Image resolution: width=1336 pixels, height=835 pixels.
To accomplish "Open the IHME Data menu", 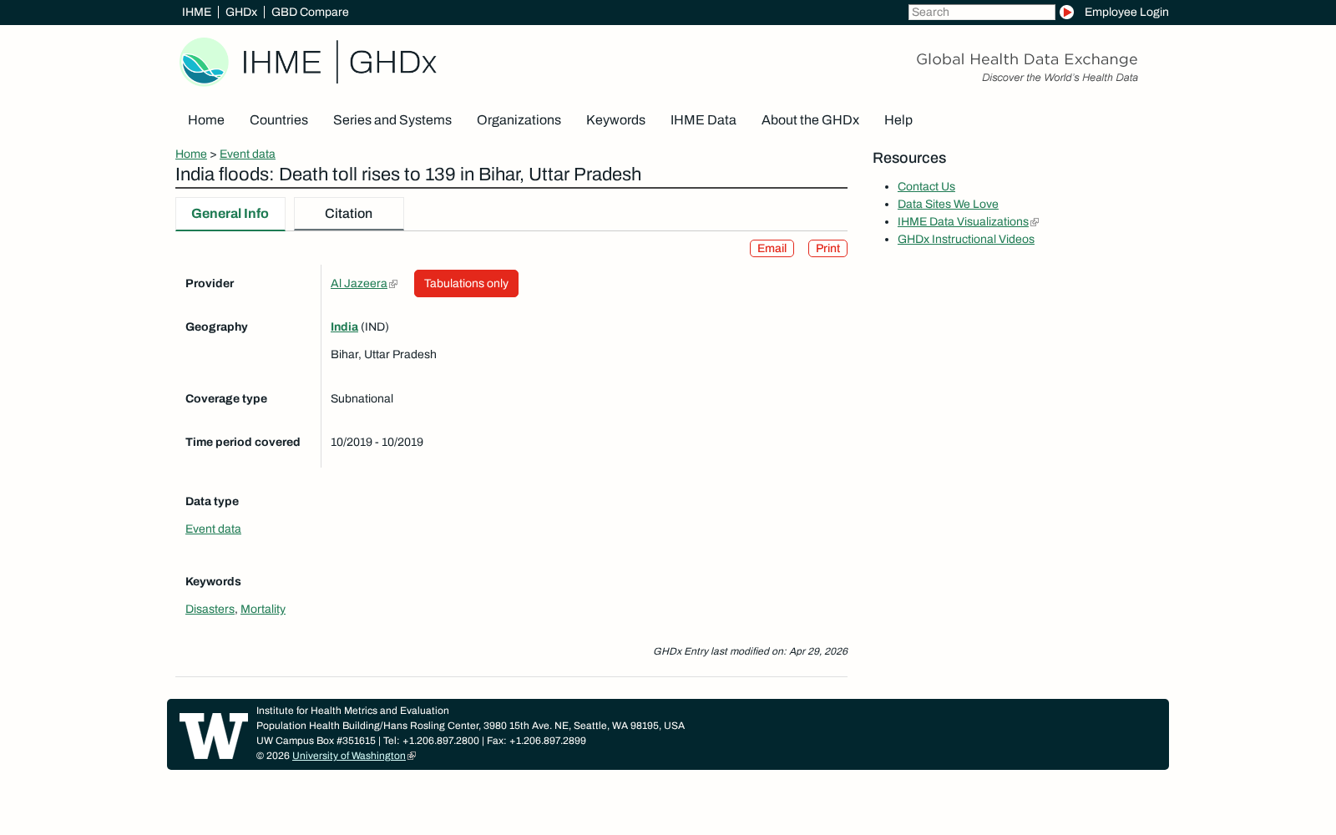I will point(703,120).
